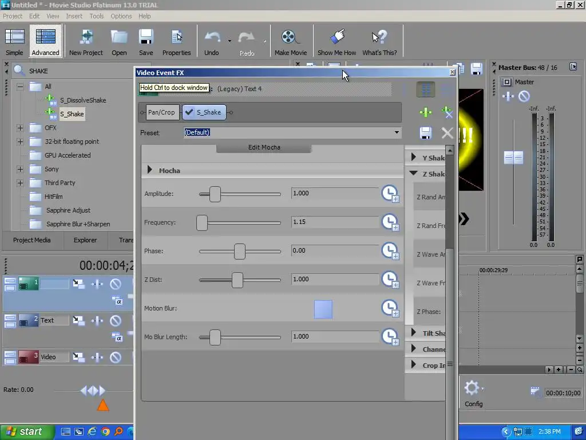Click the New Project toolbar icon

(x=86, y=42)
